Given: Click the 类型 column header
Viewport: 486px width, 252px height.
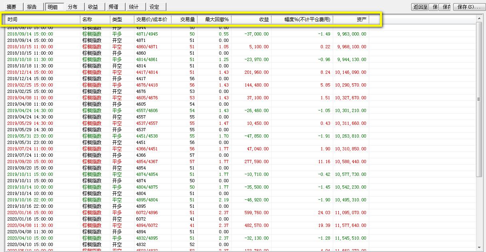Looking at the screenshot, I should pyautogui.click(x=122, y=20).
